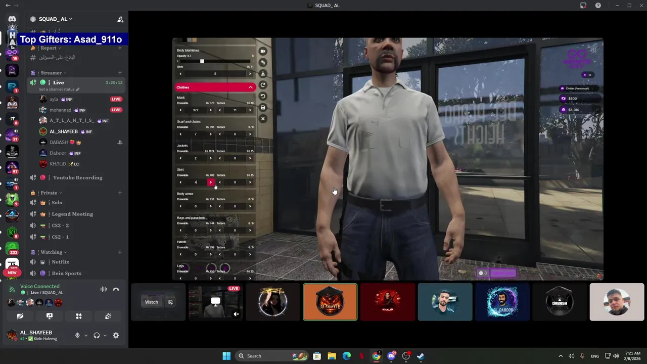Decrease Mask drawable value
The image size is (647, 364).
tap(180, 110)
